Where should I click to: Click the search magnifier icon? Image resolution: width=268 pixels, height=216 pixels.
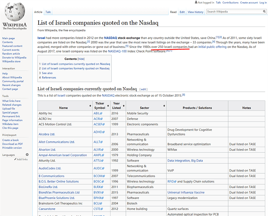coord(264,11)
